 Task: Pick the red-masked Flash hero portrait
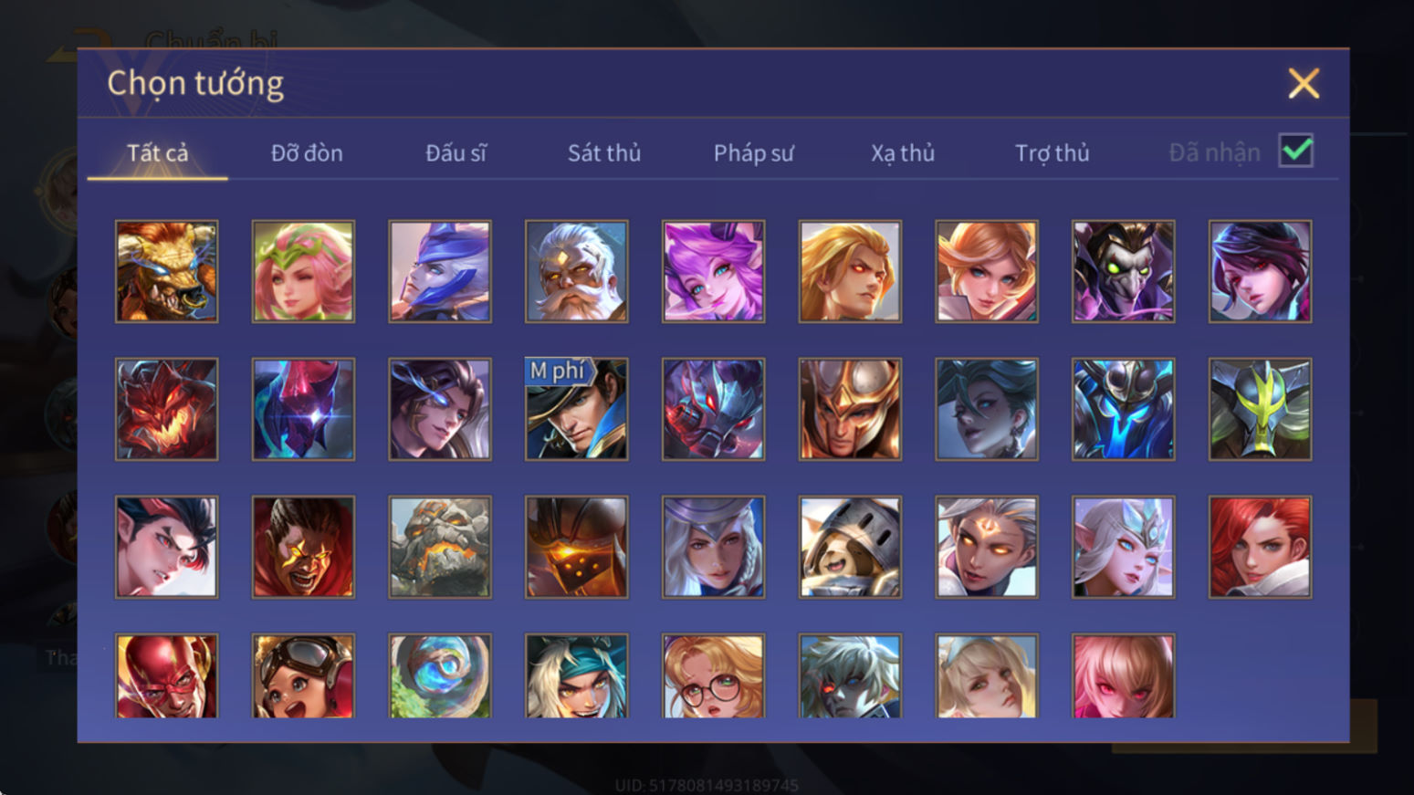click(x=166, y=676)
